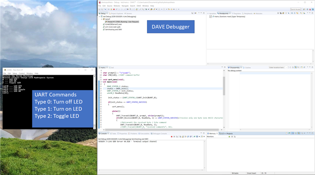The width and height of the screenshot is (315, 175).
Task: Select Thread #1 57005 Running row
Action: tap(122, 21)
